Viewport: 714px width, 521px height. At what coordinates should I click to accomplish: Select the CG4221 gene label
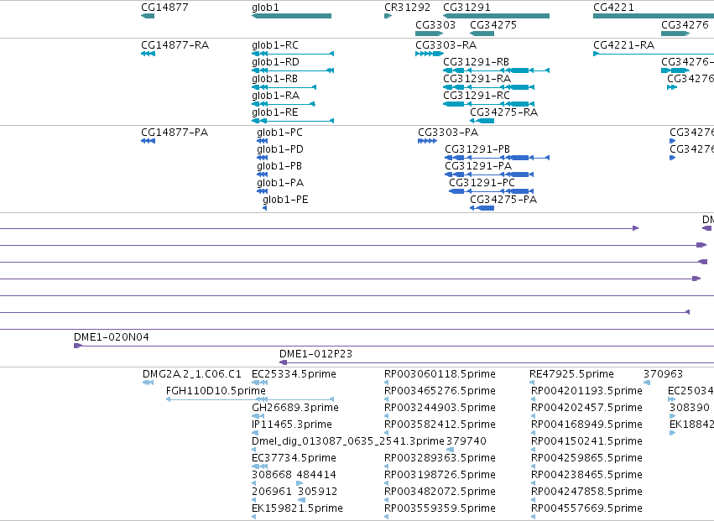[x=613, y=8]
